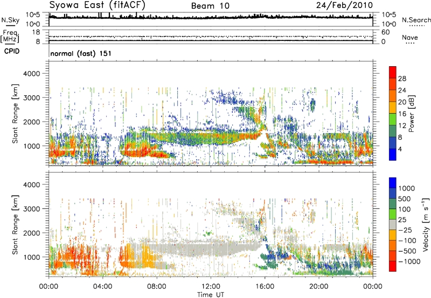Click the dotted Nave trace in frequency panel
The height and width of the screenshot is (298, 431).
click(211, 37)
